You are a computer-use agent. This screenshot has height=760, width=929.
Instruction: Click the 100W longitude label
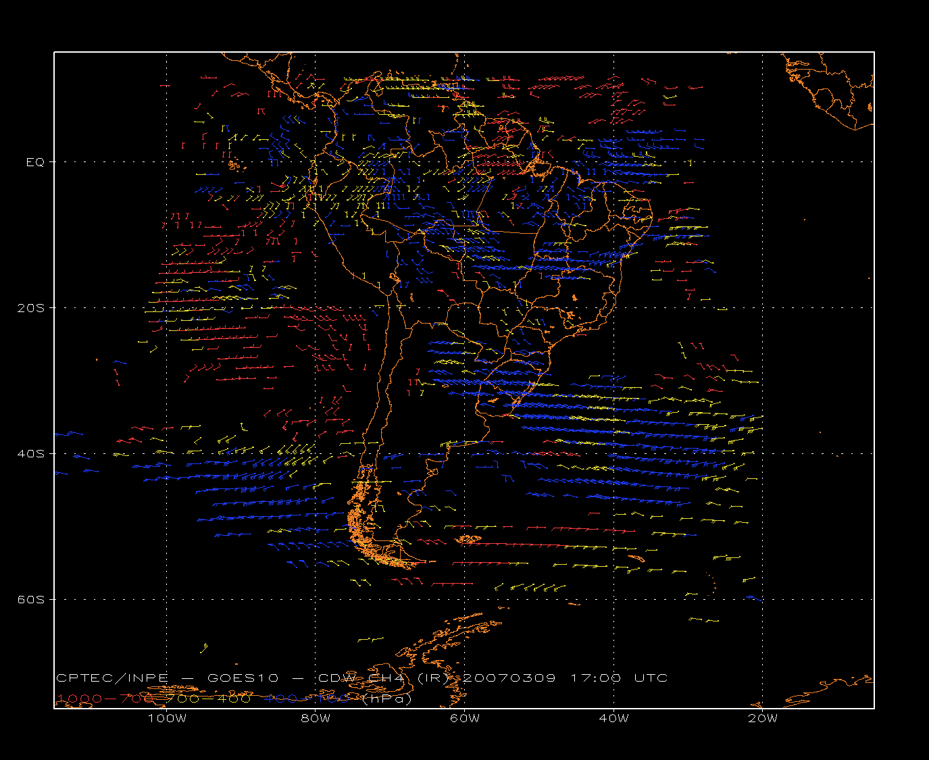[x=167, y=718]
